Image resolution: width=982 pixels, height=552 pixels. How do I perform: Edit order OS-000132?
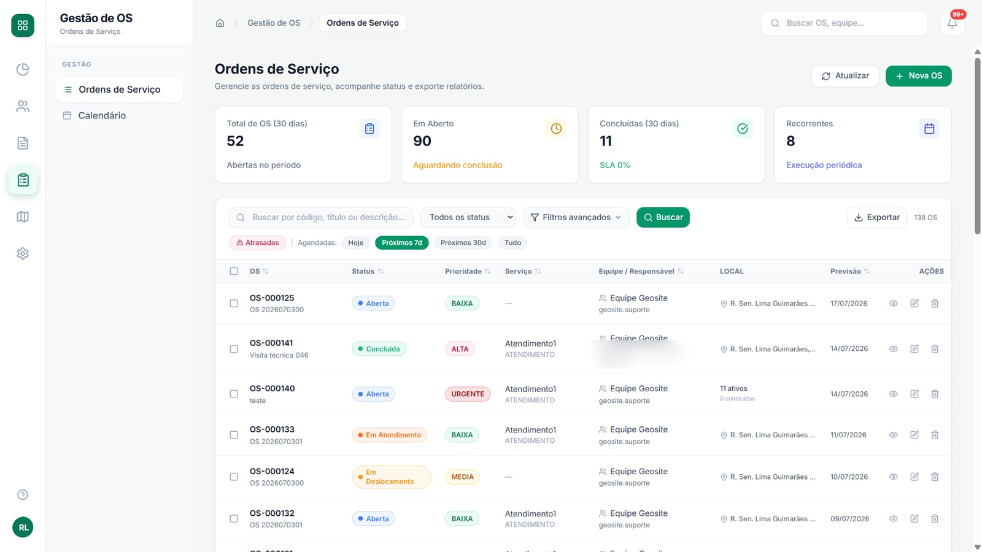point(914,519)
